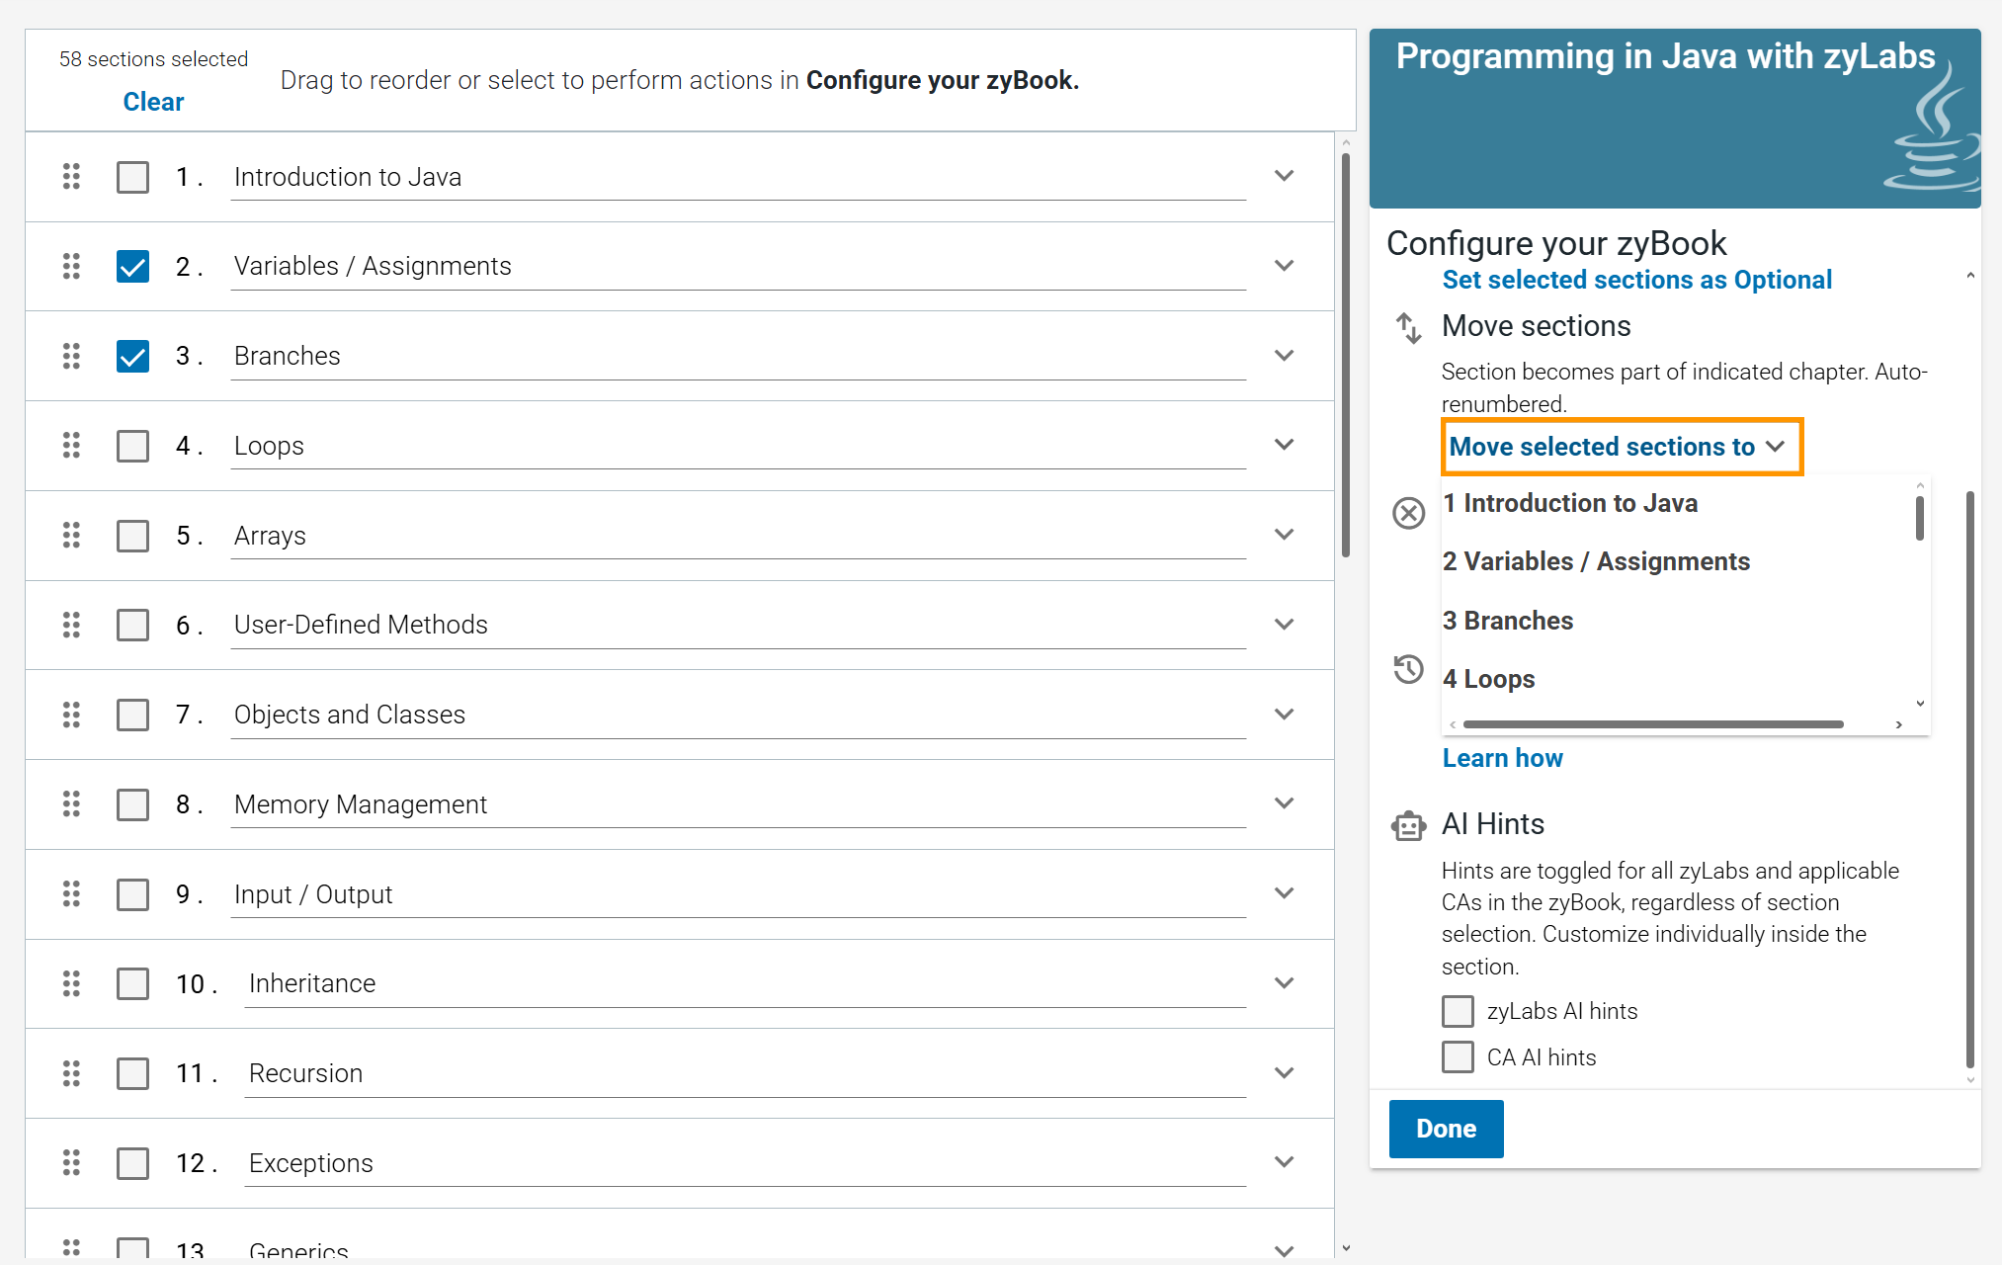
Task: Click the circled X remove icon
Action: (x=1408, y=513)
